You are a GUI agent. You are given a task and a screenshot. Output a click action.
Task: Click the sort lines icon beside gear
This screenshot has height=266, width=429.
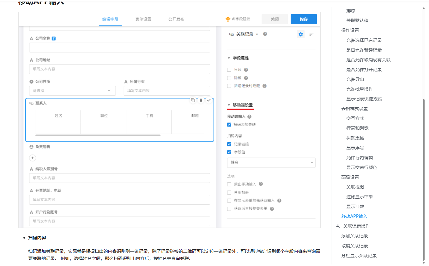tap(311, 34)
